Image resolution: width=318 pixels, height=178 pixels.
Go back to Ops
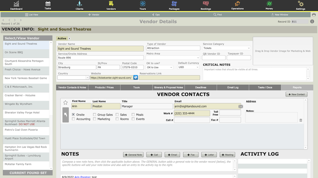click(x=156, y=15)
